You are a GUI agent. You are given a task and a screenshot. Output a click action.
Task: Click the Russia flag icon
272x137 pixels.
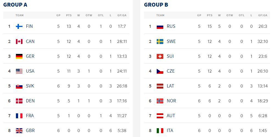pos(160,26)
